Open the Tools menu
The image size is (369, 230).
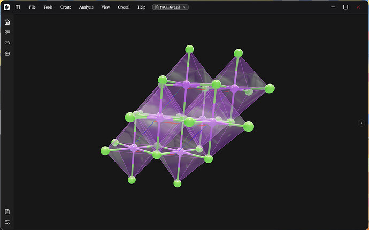(48, 7)
